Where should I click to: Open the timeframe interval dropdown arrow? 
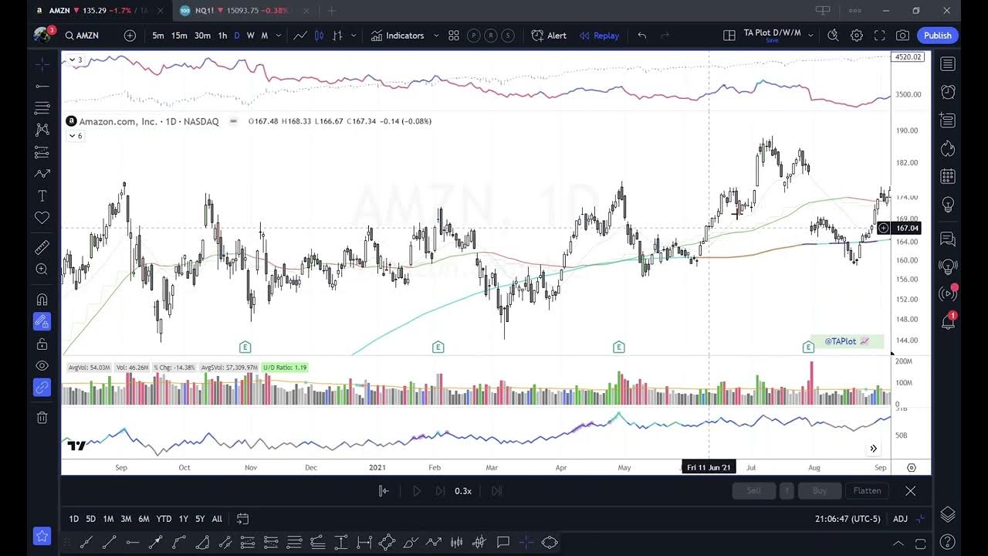279,36
